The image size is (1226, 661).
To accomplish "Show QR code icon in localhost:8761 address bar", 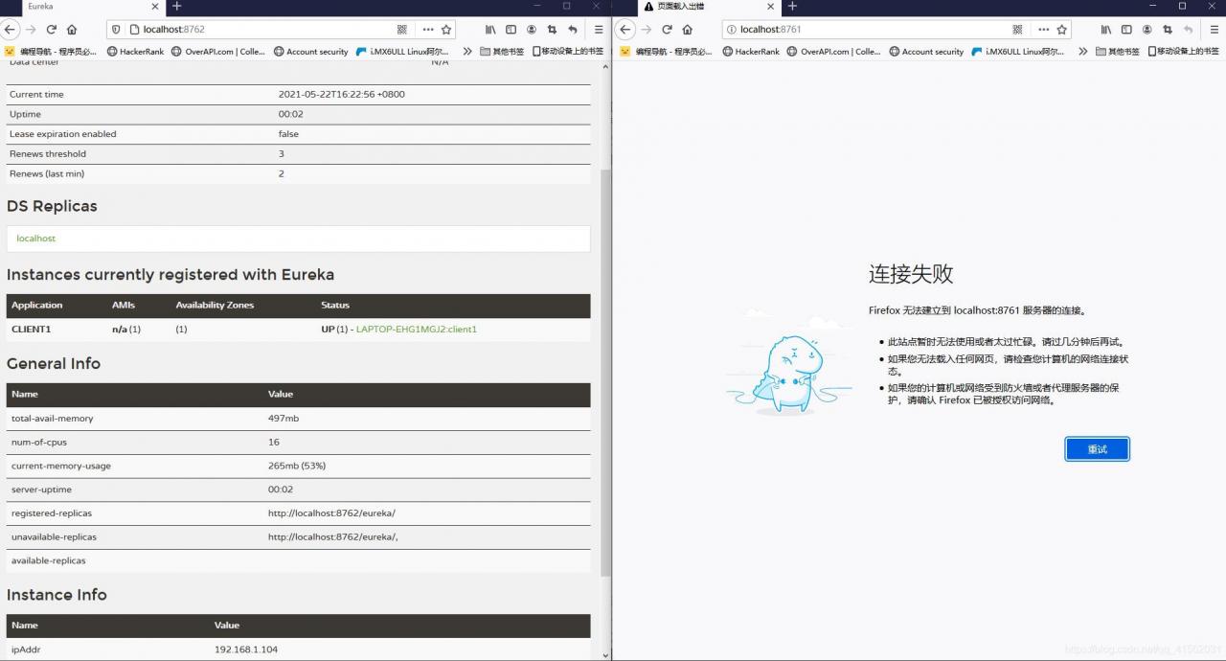I will (1017, 30).
